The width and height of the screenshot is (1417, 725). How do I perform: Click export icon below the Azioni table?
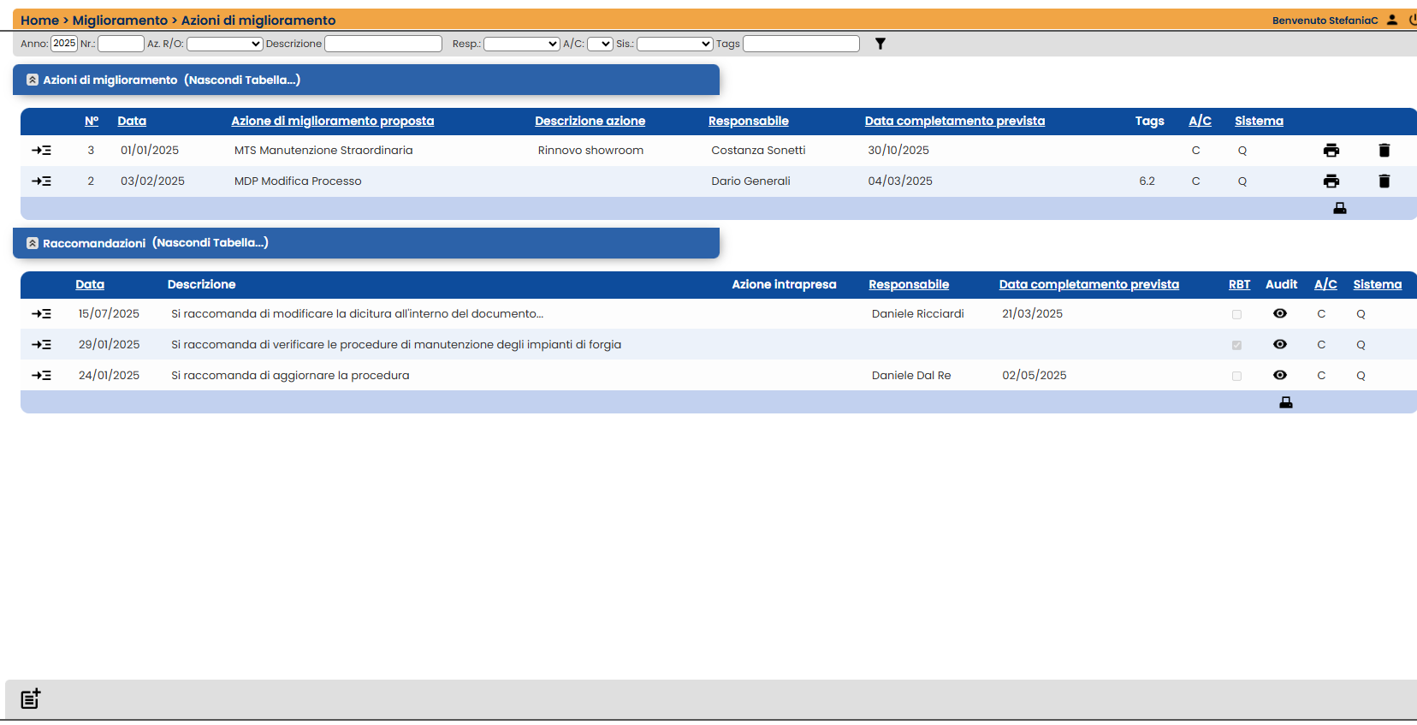[1340, 208]
